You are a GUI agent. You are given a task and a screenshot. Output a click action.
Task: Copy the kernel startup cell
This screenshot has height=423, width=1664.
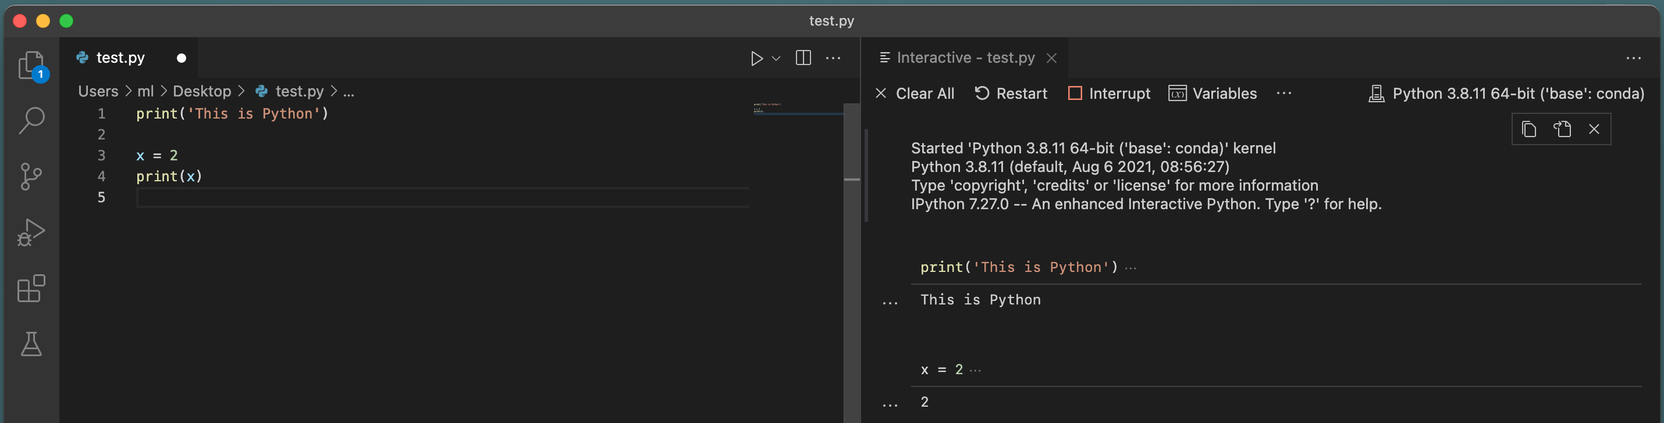pyautogui.click(x=1528, y=130)
